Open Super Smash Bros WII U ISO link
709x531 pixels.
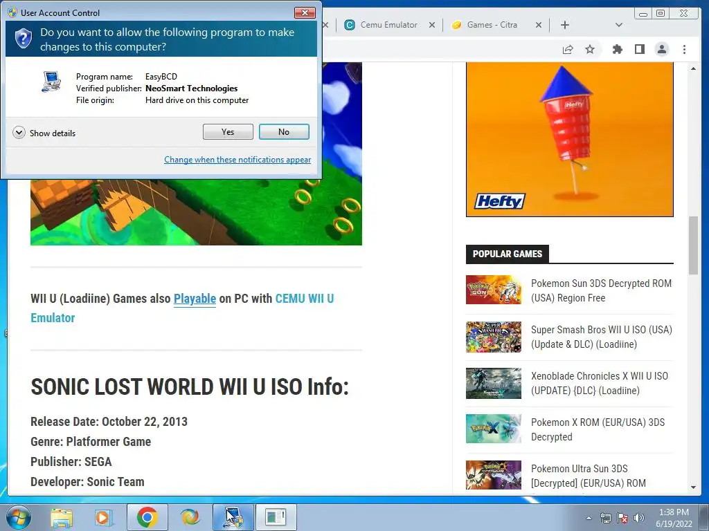(602, 337)
